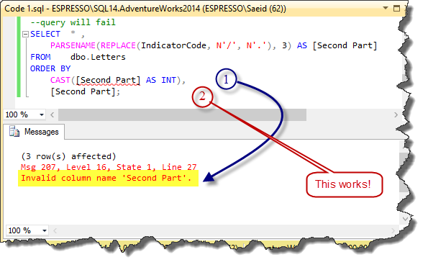Screen dimensions: 428x270
Task: Click the '(3 row(s) affected)' message
Action: coord(68,156)
